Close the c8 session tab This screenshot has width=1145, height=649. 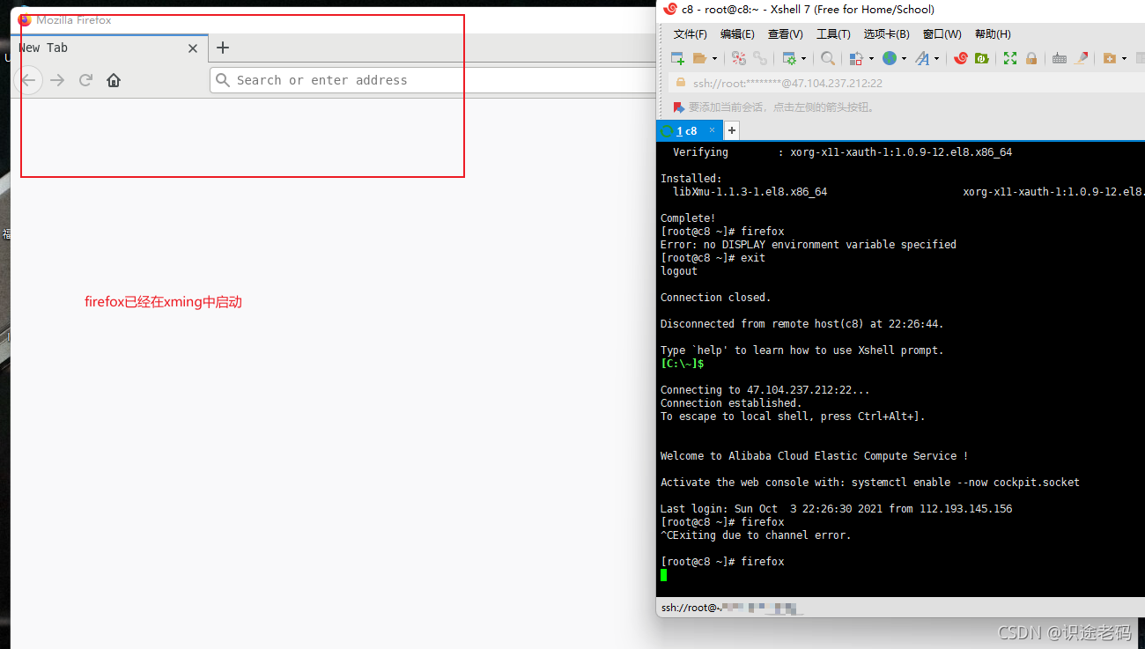point(712,130)
